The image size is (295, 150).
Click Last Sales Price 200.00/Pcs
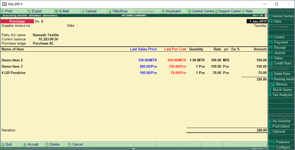148,66
